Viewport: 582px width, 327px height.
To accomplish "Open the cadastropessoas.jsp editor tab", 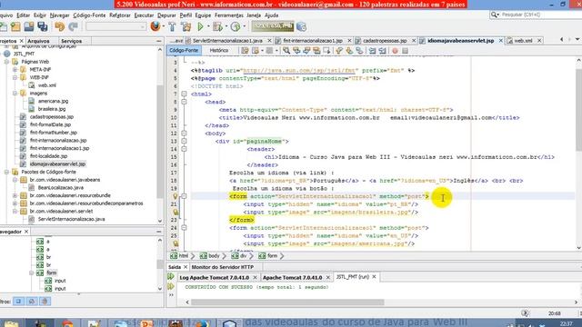I will 385,41.
